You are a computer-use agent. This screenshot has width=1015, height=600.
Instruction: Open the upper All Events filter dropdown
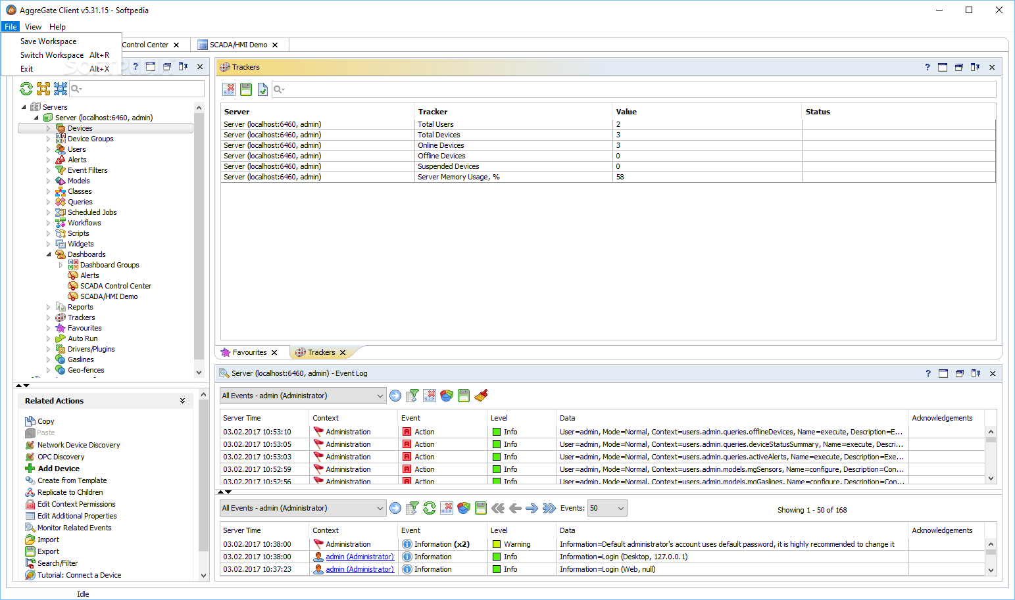click(303, 396)
